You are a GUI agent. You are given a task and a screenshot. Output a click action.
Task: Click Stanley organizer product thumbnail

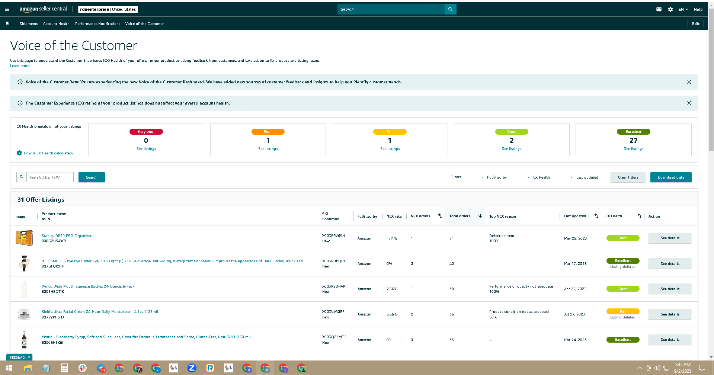click(24, 238)
